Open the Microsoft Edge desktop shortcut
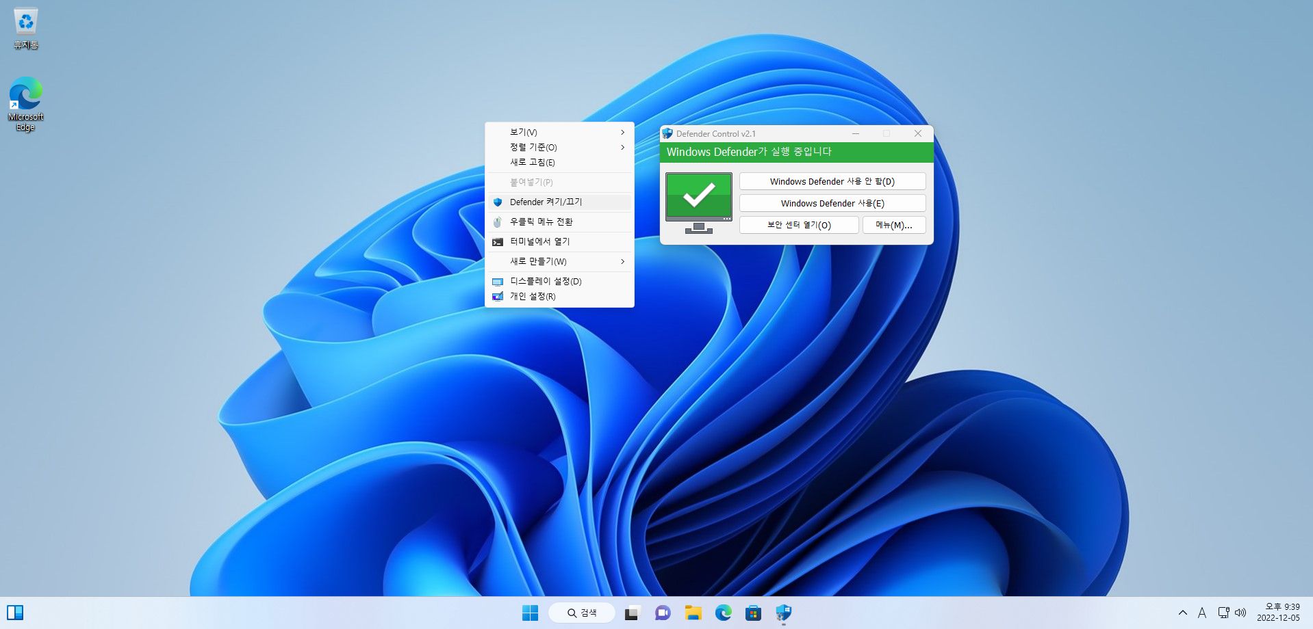1313x629 pixels. (26, 104)
